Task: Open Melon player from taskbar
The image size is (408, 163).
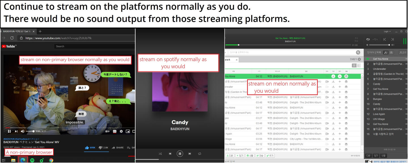Action: click(x=42, y=160)
